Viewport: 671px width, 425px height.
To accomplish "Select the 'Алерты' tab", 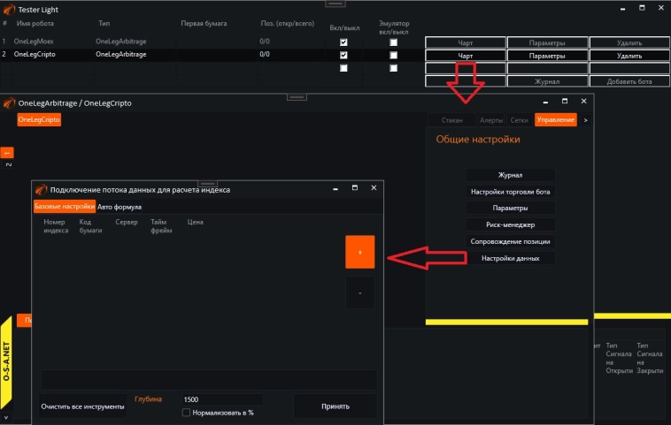I will [x=491, y=119].
